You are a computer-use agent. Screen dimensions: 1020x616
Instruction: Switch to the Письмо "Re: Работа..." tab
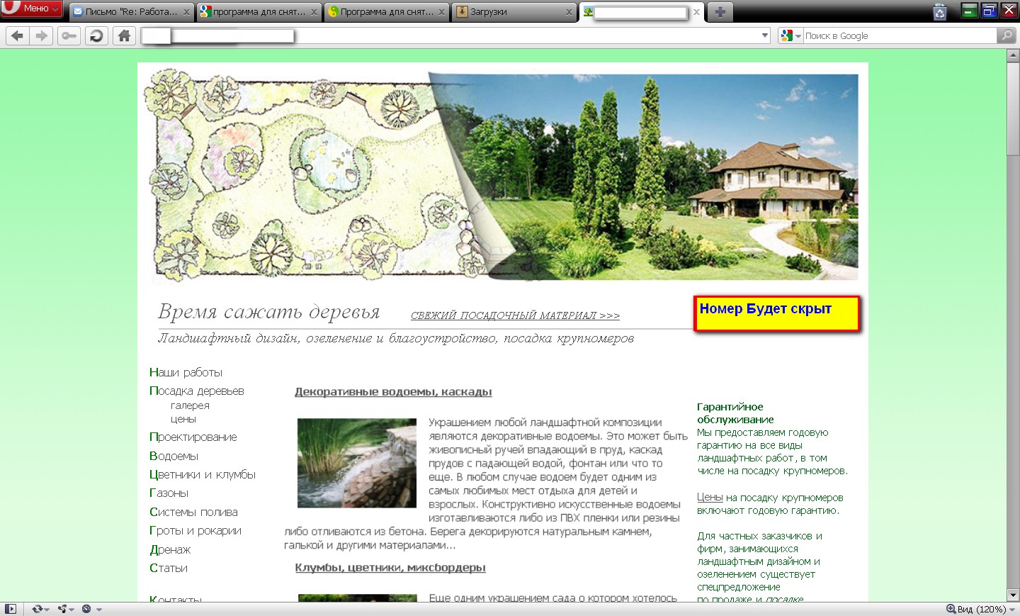(131, 12)
